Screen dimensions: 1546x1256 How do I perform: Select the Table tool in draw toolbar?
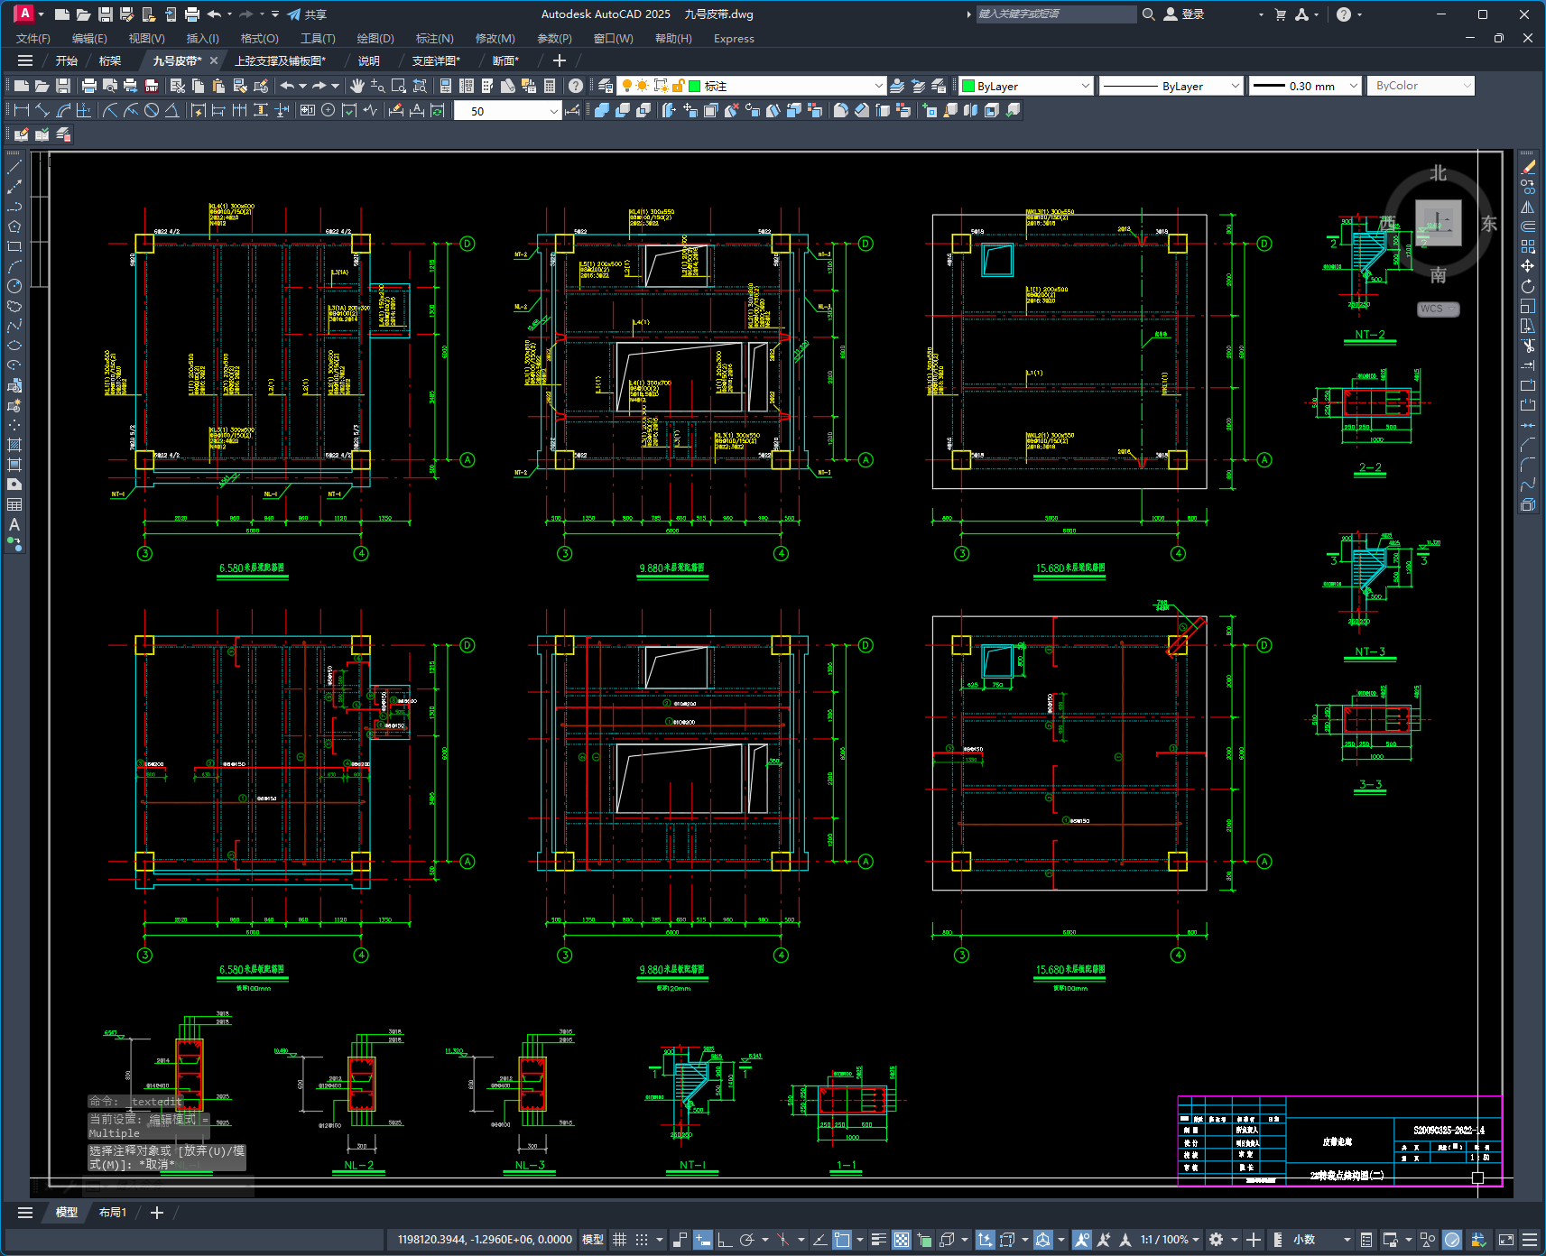tap(14, 504)
